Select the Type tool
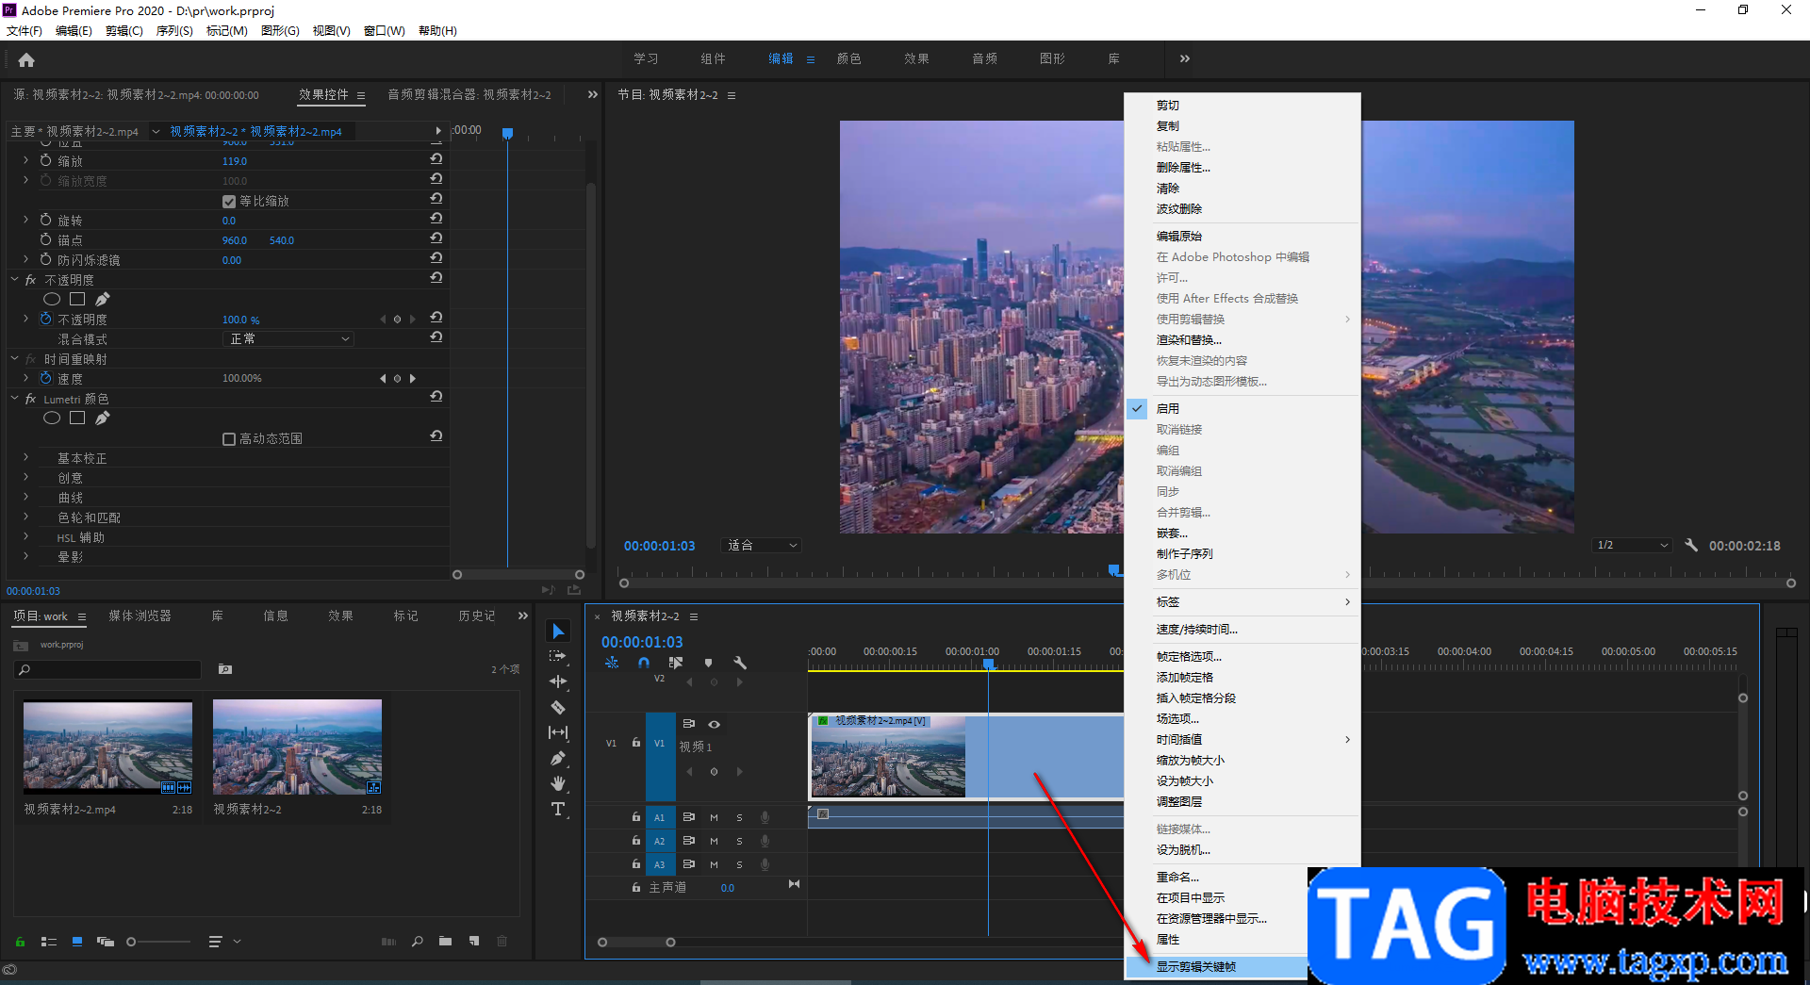Viewport: 1810px width, 985px height. click(x=558, y=809)
